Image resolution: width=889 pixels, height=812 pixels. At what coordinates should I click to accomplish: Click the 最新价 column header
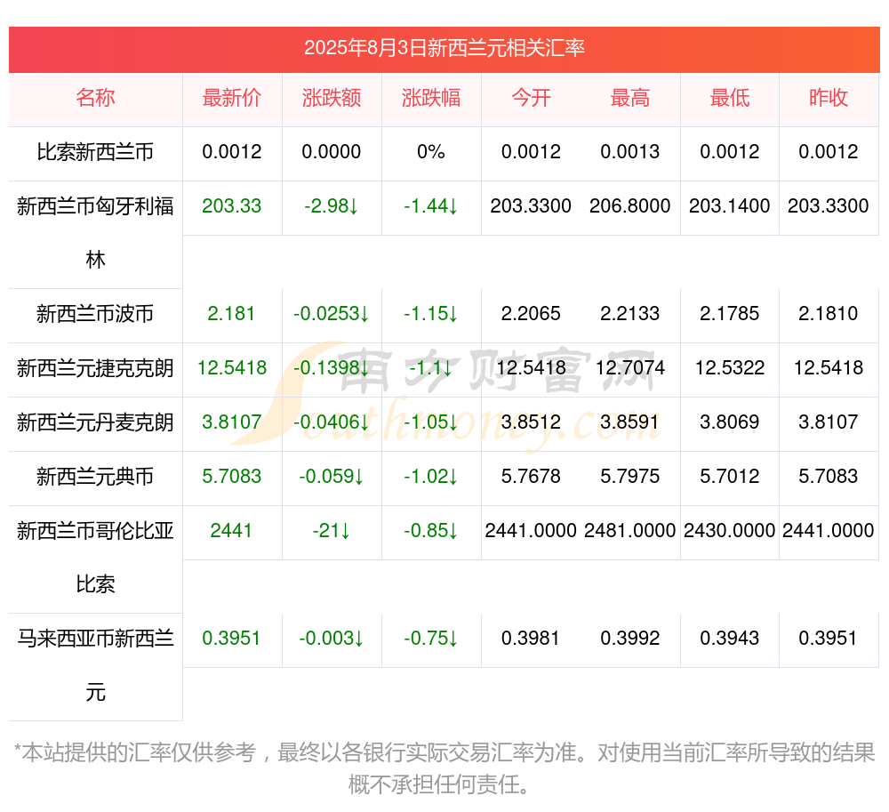coord(232,98)
